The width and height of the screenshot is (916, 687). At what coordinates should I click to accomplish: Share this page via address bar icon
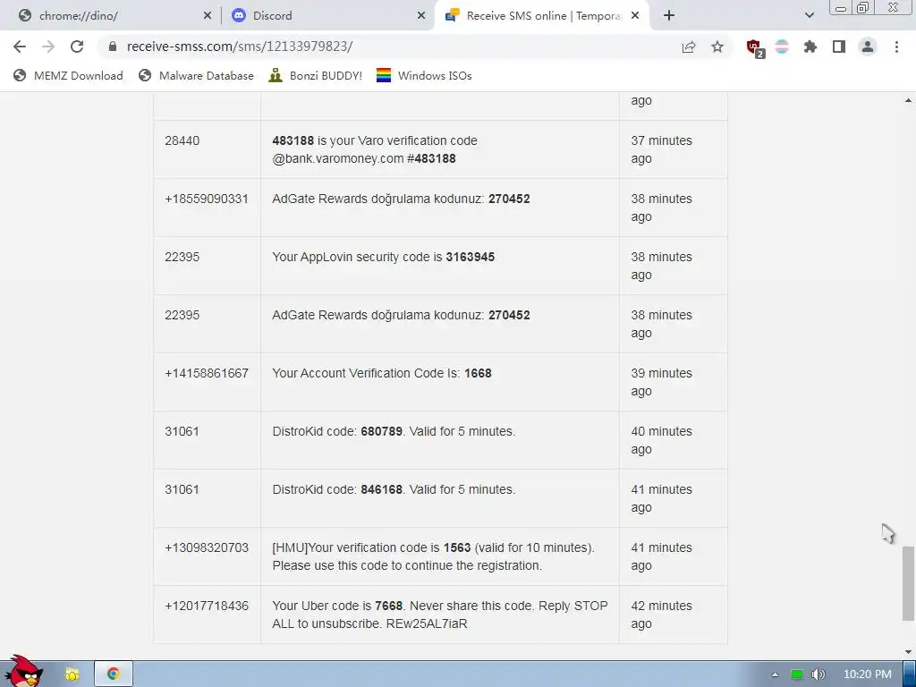point(689,47)
